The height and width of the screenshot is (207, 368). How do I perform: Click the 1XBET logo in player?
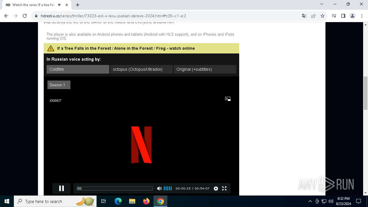(x=55, y=100)
